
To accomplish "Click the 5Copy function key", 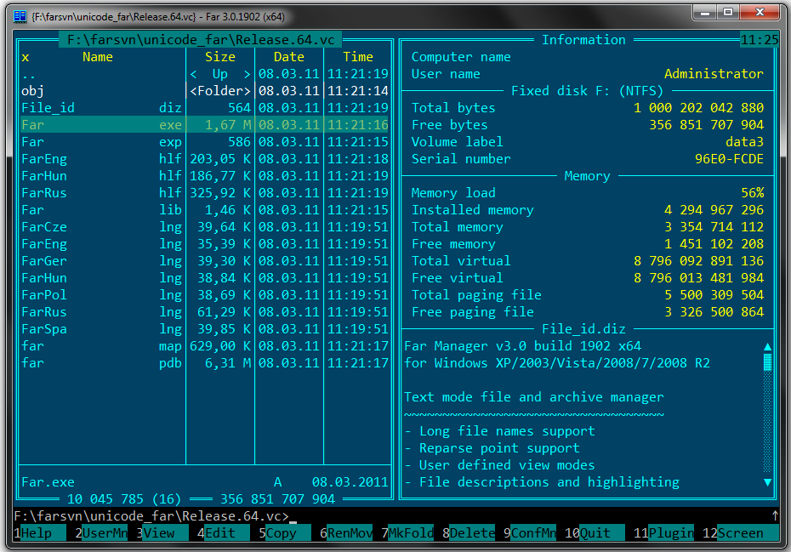I will pyautogui.click(x=285, y=532).
